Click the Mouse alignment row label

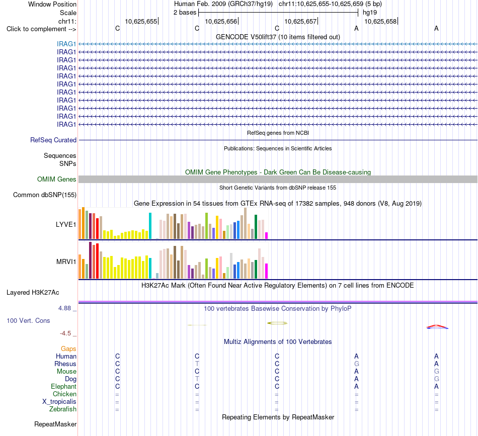click(x=66, y=372)
